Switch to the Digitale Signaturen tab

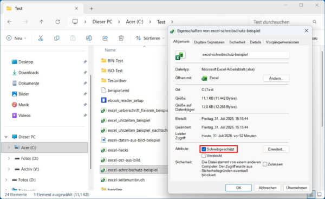coord(209,42)
